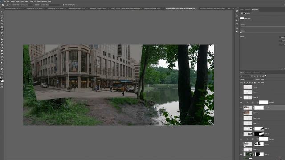The height and width of the screenshot is (160, 285).
Task: Select the Pen tool
Action: (x=2, y=57)
